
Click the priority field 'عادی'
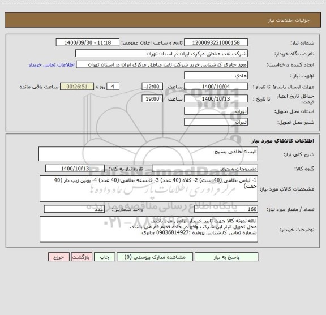pyautogui.click(x=216, y=75)
